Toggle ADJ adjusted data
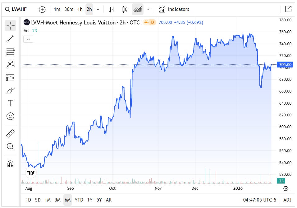Screen dimensions: 297x208 point(287,200)
